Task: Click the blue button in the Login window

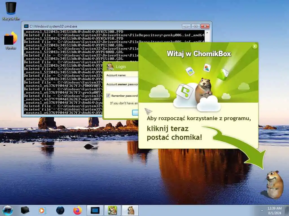Action: 135,112
